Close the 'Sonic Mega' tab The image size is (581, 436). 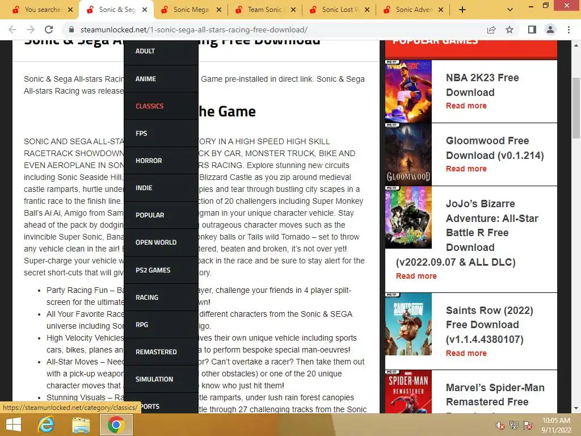[219, 10]
